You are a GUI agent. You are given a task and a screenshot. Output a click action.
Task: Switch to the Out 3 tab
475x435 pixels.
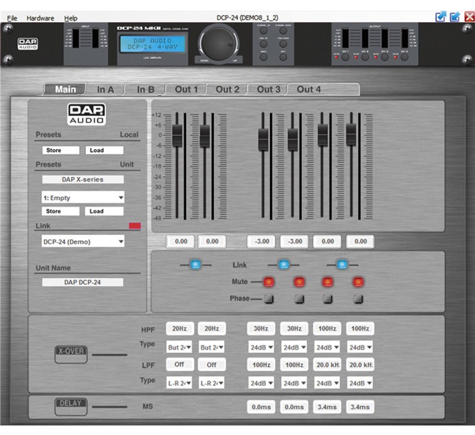(x=268, y=90)
